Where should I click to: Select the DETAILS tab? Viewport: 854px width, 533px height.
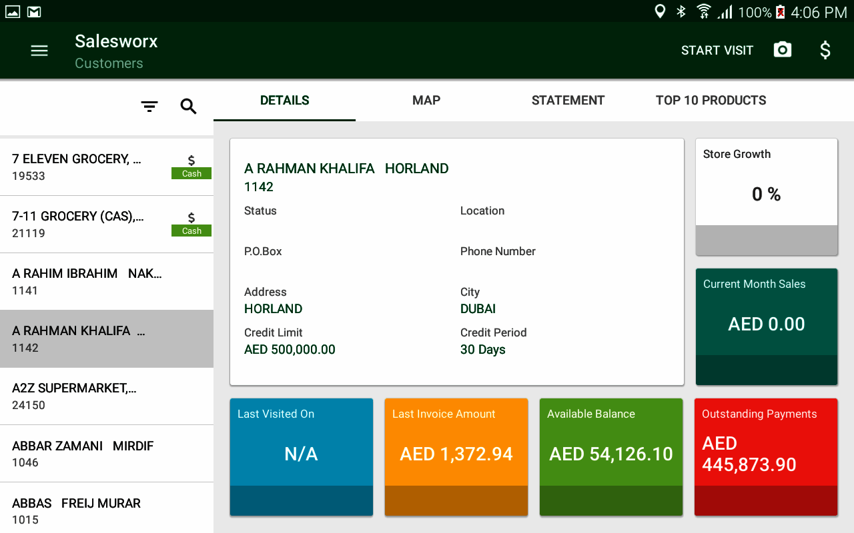(285, 101)
